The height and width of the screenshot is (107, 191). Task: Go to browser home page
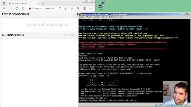(23, 8)
